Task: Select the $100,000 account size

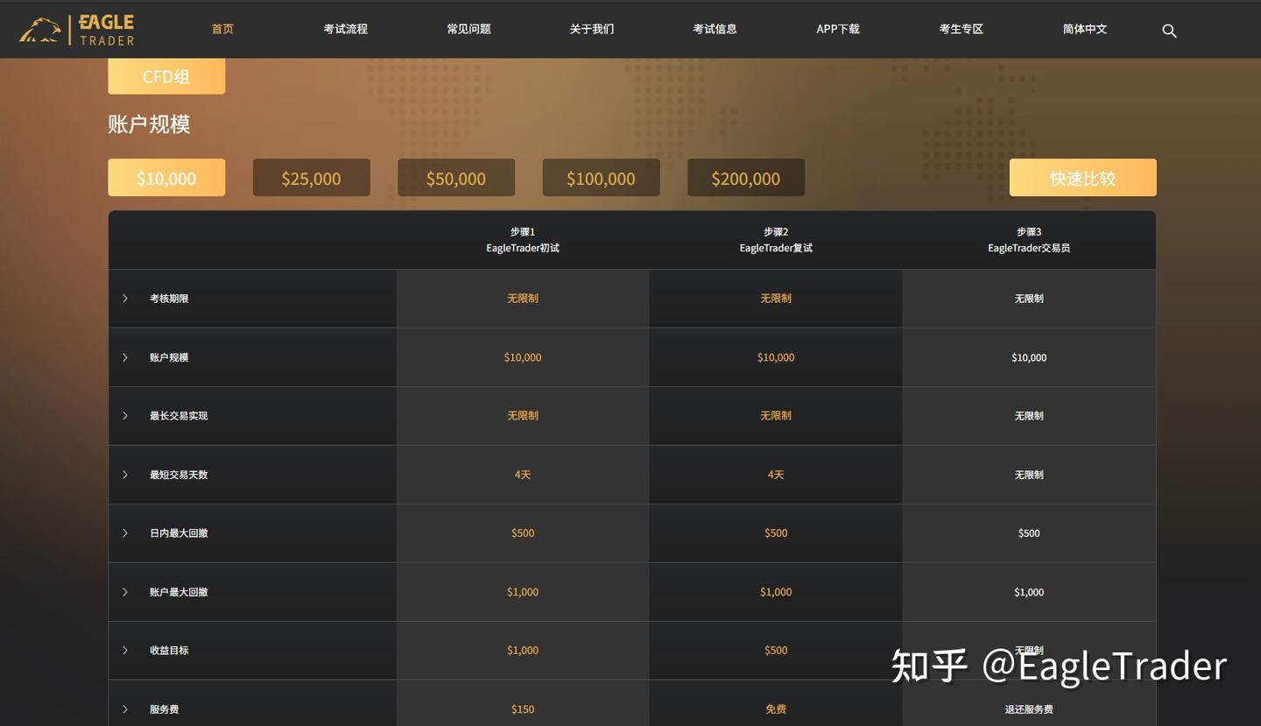Action: point(601,178)
